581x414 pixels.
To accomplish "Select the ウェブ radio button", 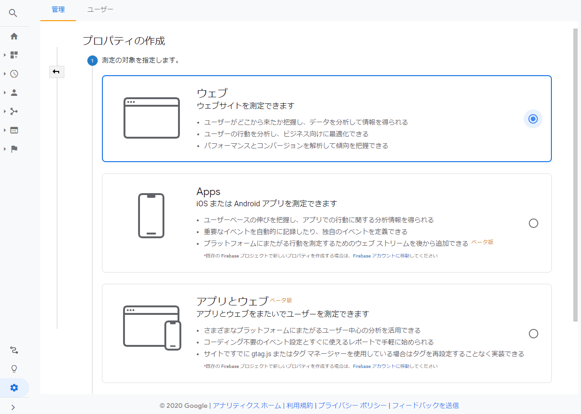I will tap(533, 119).
